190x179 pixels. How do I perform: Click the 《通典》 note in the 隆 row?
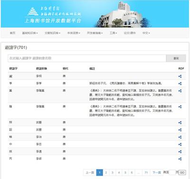131,111
